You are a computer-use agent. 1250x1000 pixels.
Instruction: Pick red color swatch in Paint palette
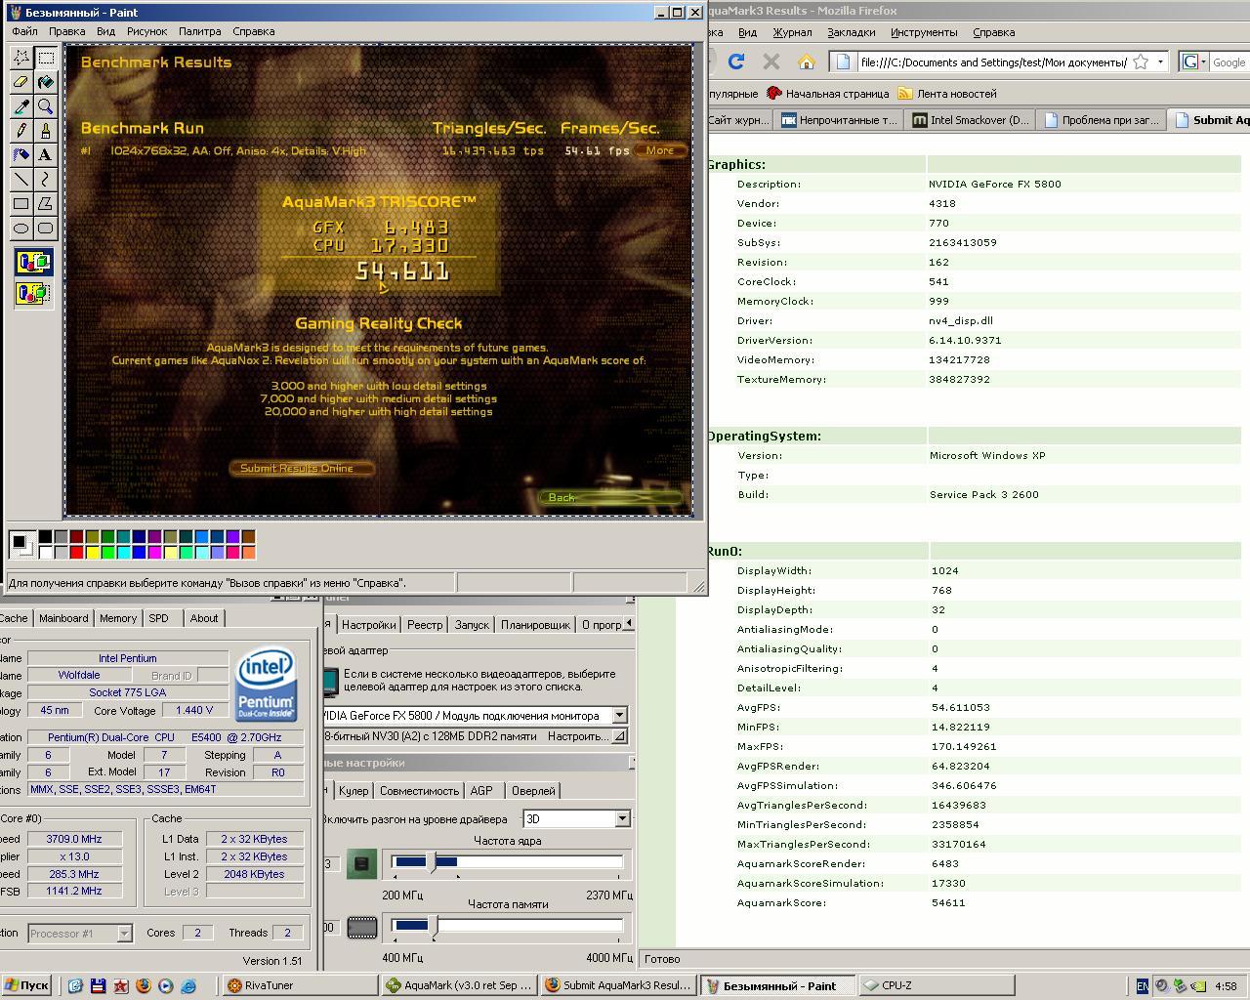coord(76,552)
